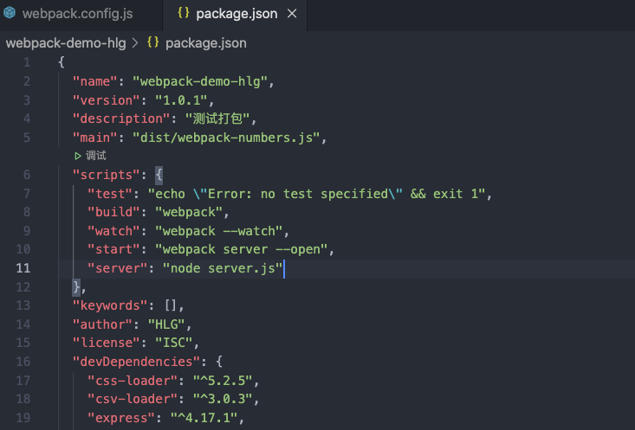Image resolution: width=635 pixels, height=430 pixels.
Task: Click the "watch" script key
Action: (113, 231)
